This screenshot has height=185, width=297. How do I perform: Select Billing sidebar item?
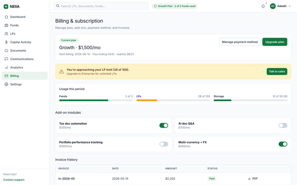point(25,76)
